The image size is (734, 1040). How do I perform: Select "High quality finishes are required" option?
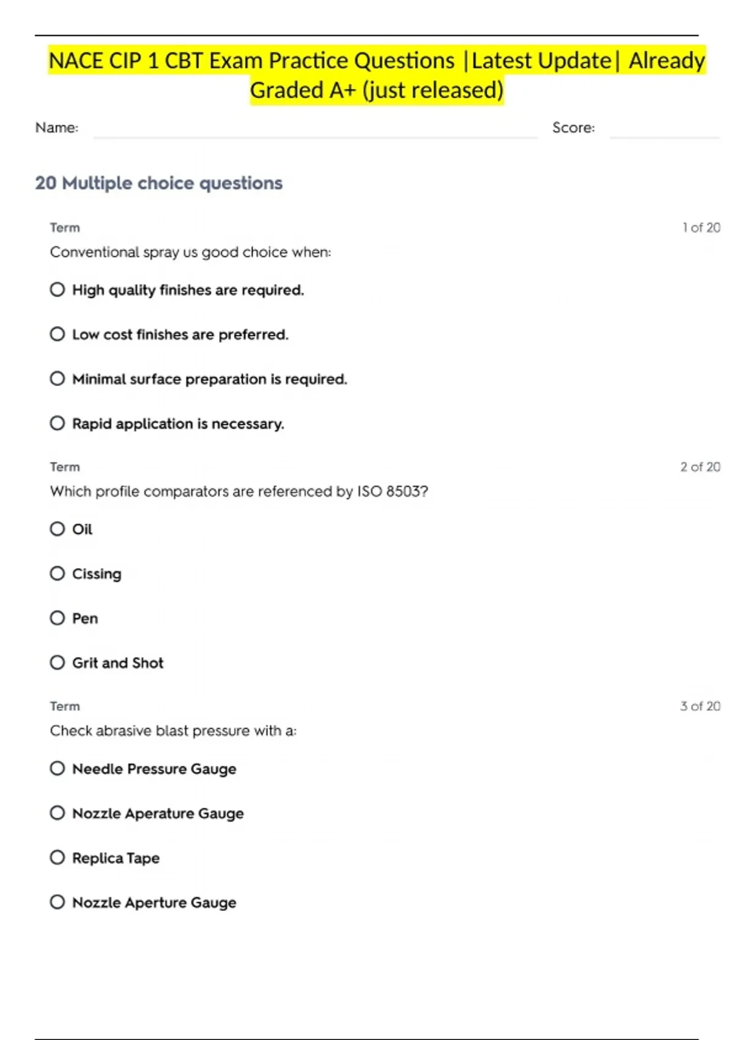tap(57, 289)
